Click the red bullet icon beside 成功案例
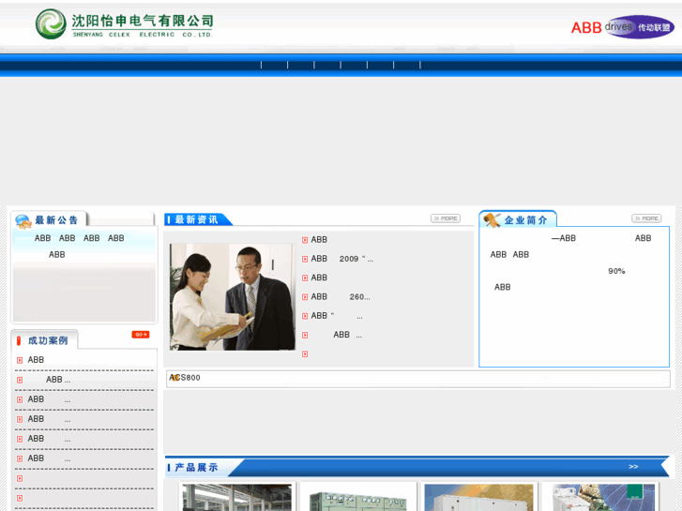The image size is (682, 511). [19, 340]
